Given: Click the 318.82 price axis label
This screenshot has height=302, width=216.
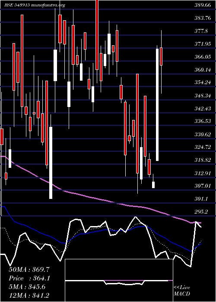Looking at the screenshot, I should pos(203,160).
